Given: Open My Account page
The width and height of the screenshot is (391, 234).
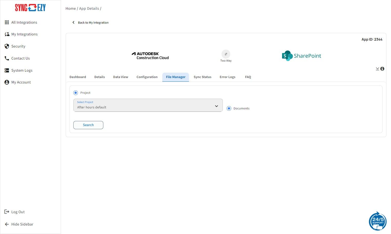Looking at the screenshot, I should (21, 82).
